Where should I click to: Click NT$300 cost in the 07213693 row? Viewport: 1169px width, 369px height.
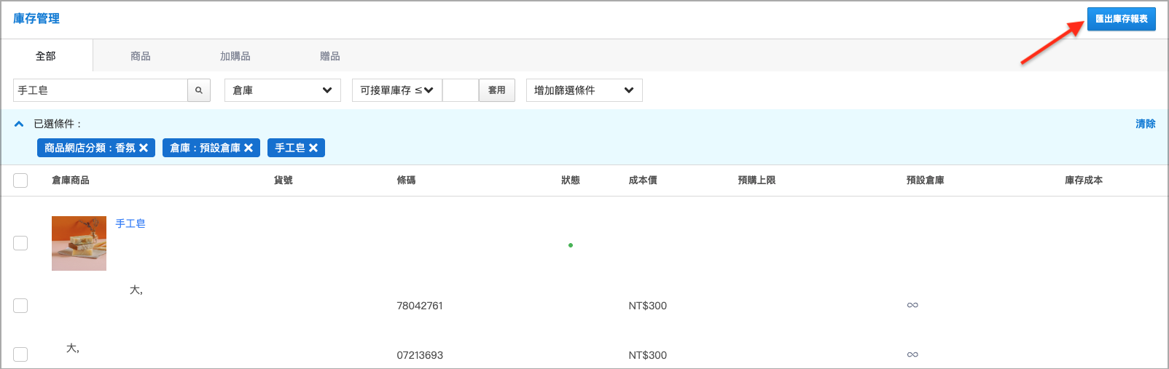pos(648,355)
